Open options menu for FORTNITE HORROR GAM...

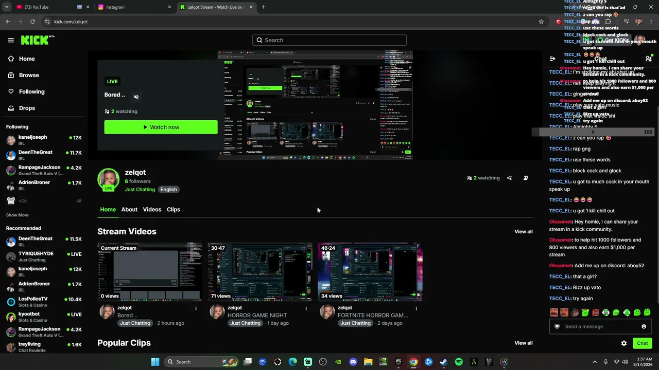pyautogui.click(x=416, y=308)
